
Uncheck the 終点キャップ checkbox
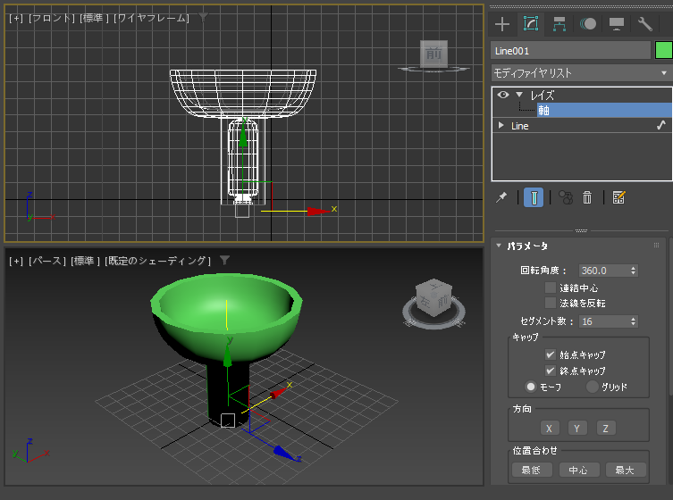tap(551, 371)
